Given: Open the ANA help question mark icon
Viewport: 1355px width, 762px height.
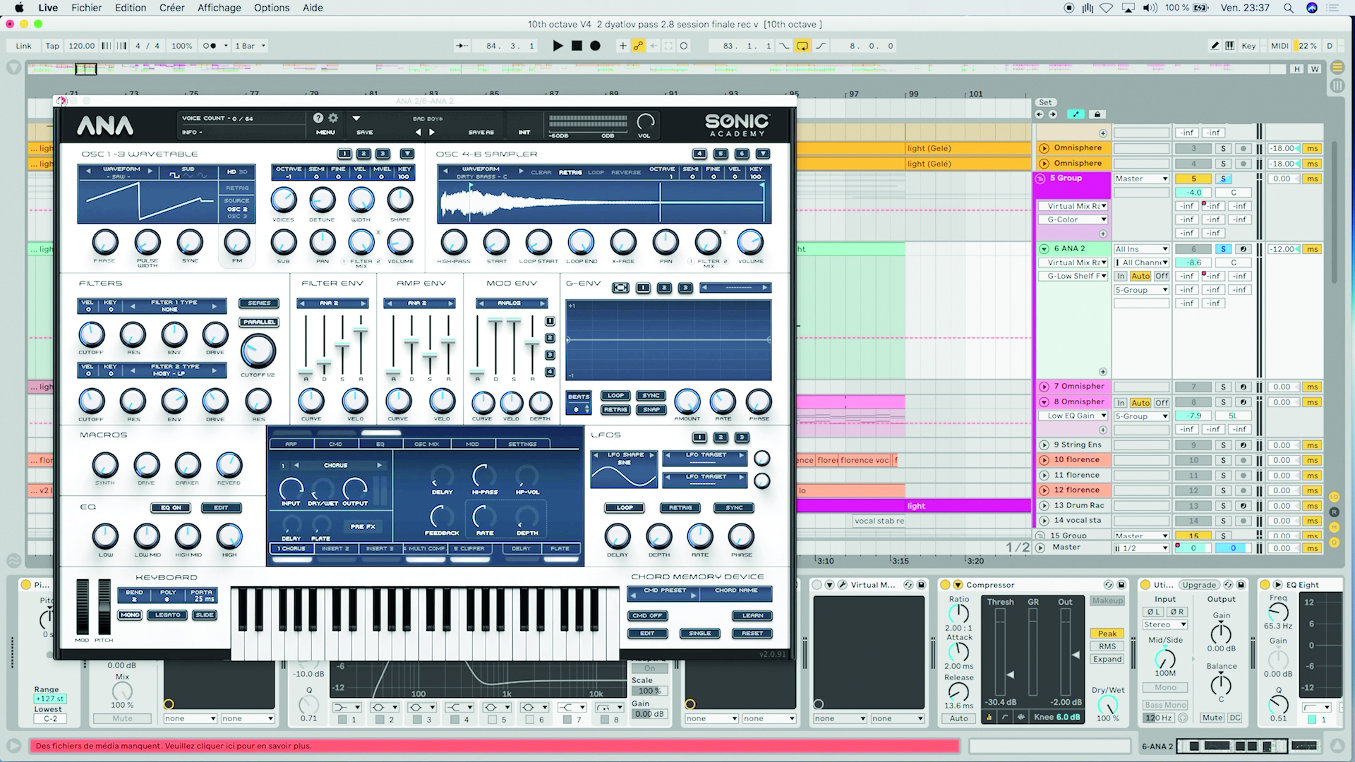Looking at the screenshot, I should [318, 118].
